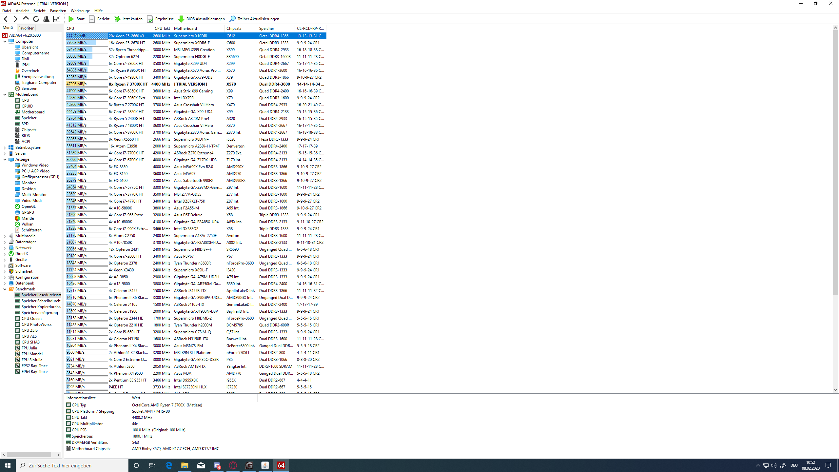Click BIOS Aktualisierungen
The image size is (839, 472).
(201, 19)
